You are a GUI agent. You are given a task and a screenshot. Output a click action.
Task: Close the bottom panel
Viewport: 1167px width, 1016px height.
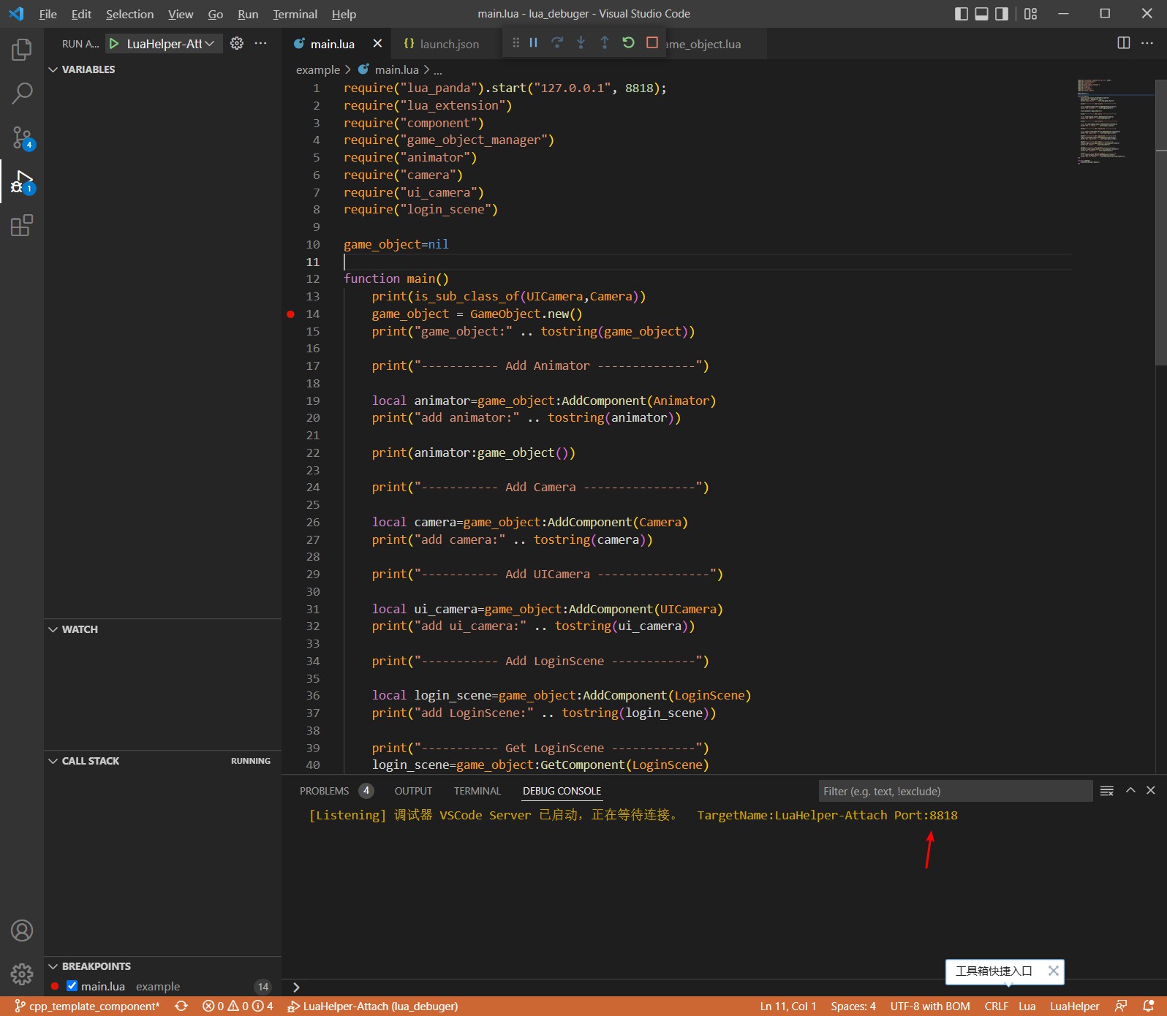pos(1151,790)
